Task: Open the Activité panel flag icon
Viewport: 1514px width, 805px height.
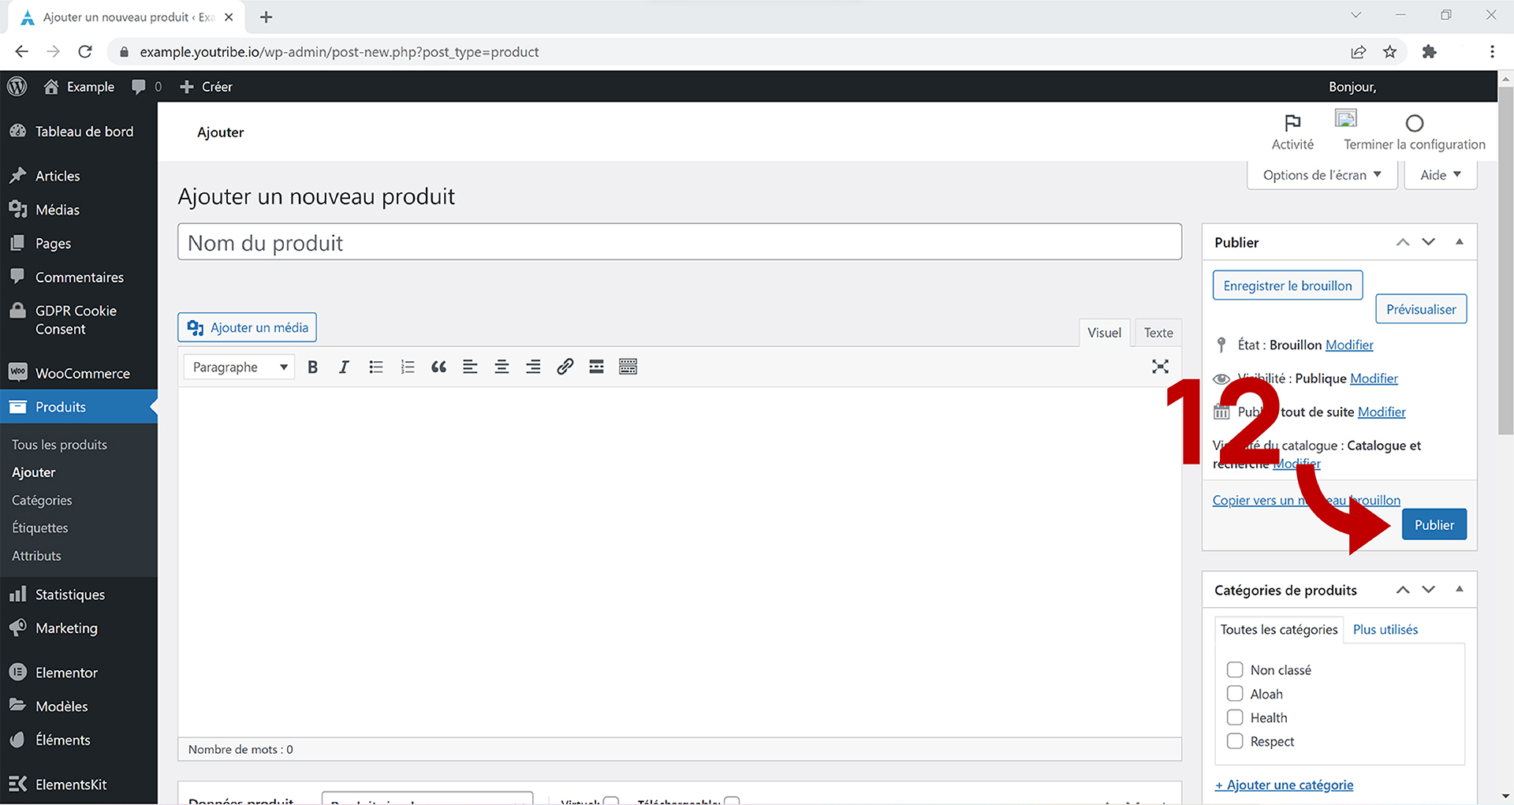Action: [x=1292, y=123]
